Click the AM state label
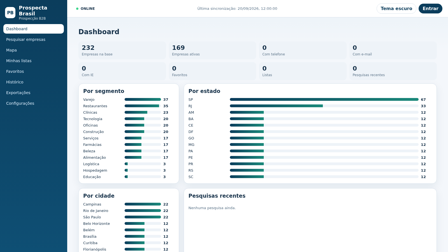 click(191, 112)
